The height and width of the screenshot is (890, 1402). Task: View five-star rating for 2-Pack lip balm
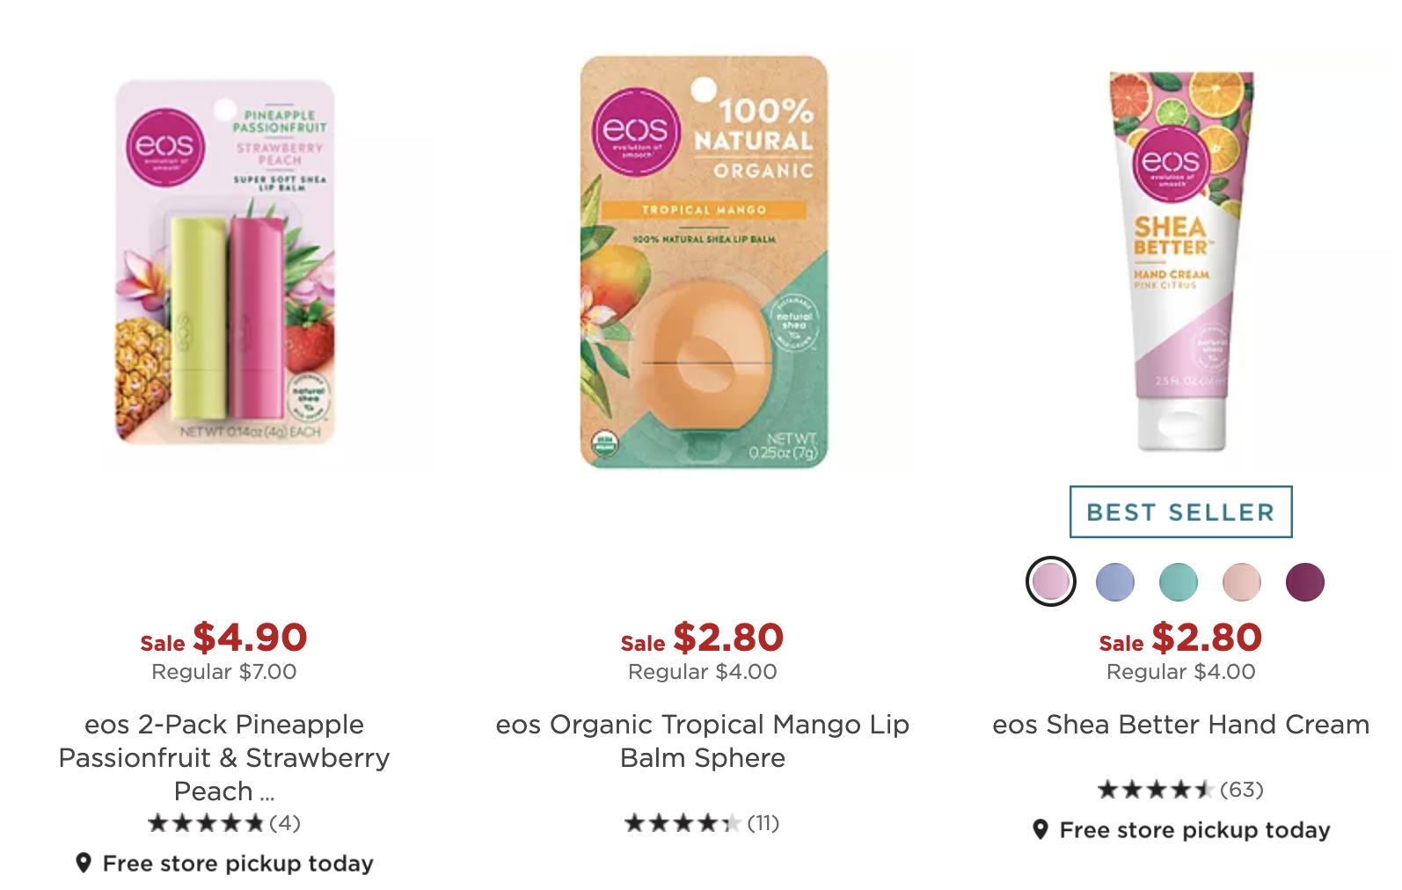pos(206,823)
